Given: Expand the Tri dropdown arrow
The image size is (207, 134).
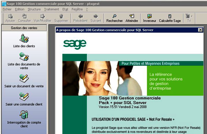Looking at the screenshot, I should pyautogui.click(x=192, y=16).
